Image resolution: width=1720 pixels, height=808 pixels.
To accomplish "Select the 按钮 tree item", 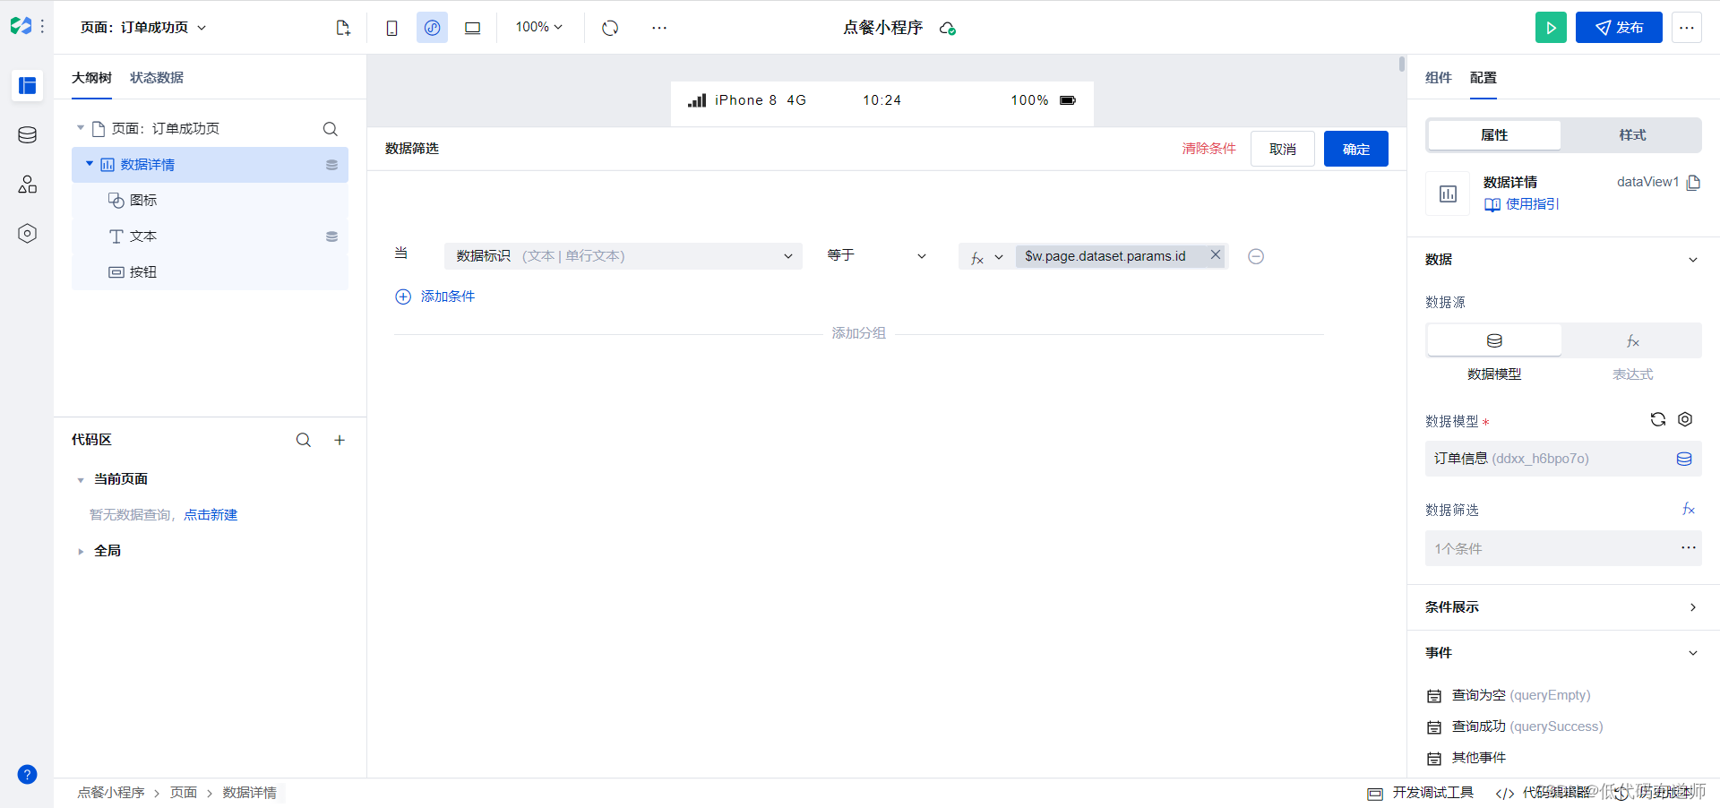I will [x=210, y=272].
